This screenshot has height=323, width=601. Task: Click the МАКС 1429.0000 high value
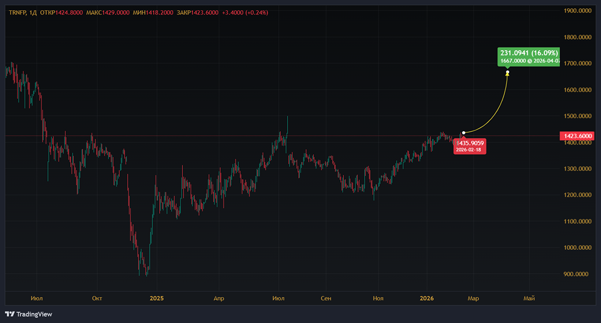pyautogui.click(x=108, y=13)
